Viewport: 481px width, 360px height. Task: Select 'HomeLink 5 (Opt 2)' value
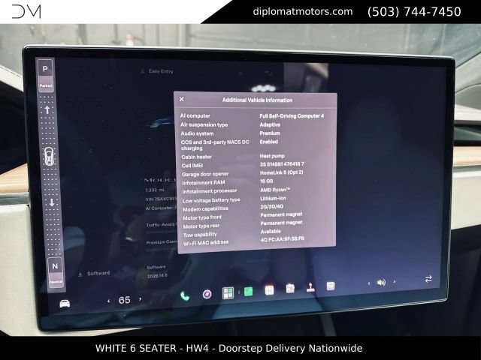282,172
